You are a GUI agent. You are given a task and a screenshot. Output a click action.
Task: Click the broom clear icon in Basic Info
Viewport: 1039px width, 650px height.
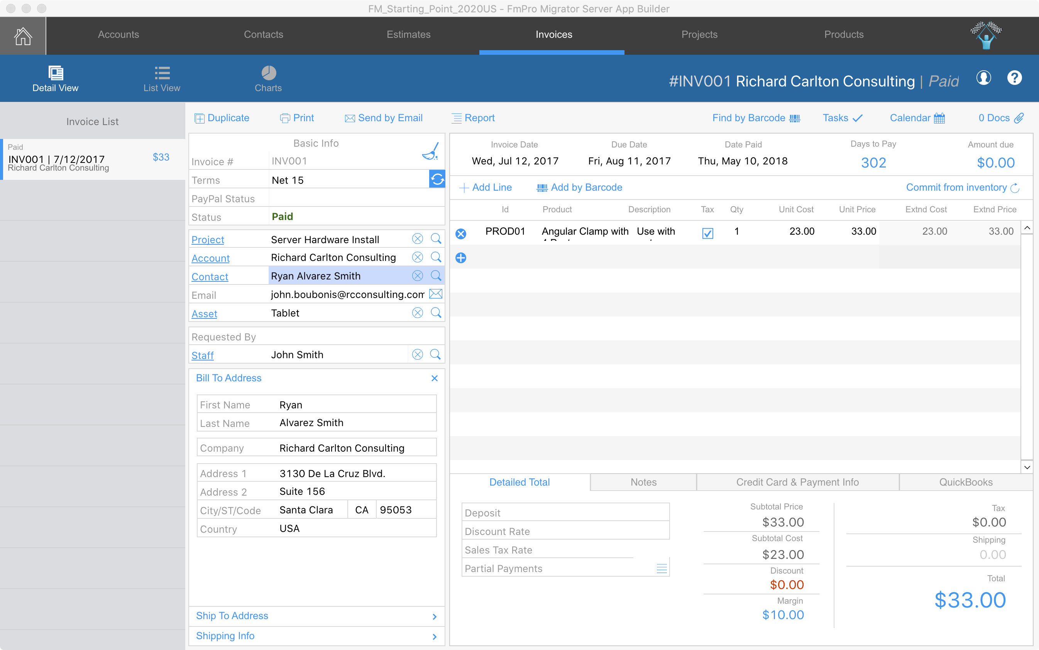[431, 151]
